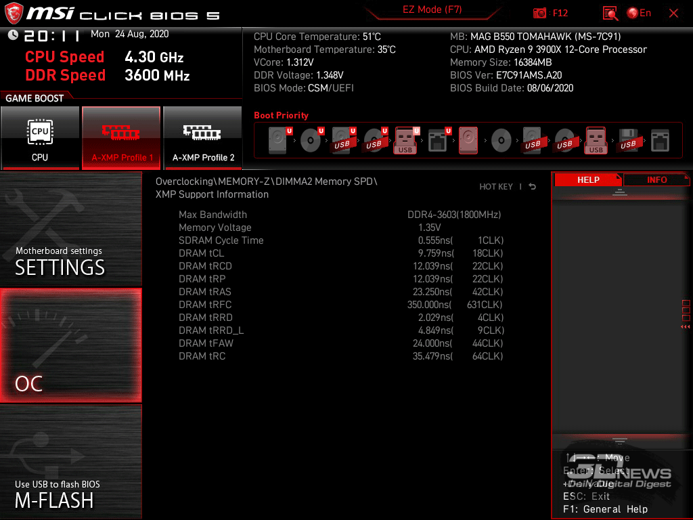Select the DRAM tRCD label

pyautogui.click(x=205, y=265)
